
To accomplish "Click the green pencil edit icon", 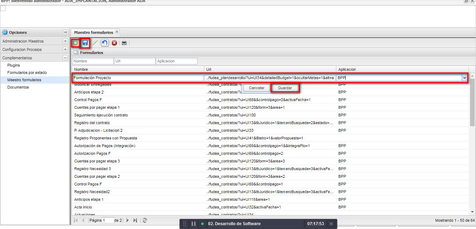I will (95, 43).
